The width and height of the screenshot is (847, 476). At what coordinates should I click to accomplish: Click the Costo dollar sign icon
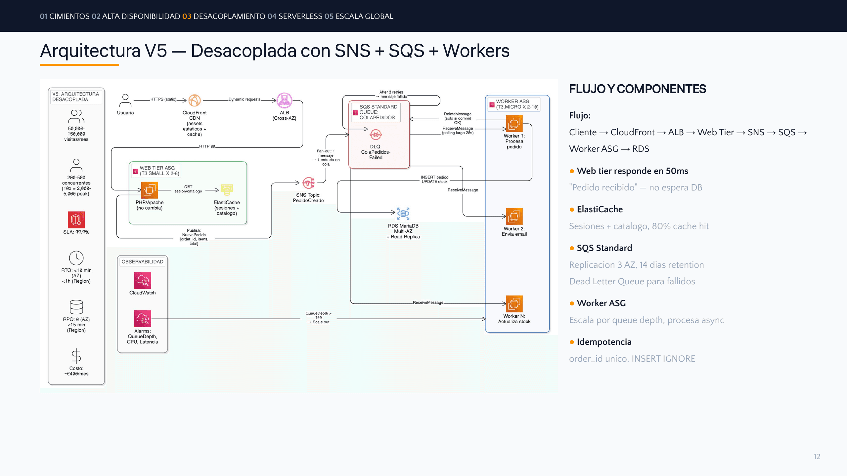pos(76,356)
